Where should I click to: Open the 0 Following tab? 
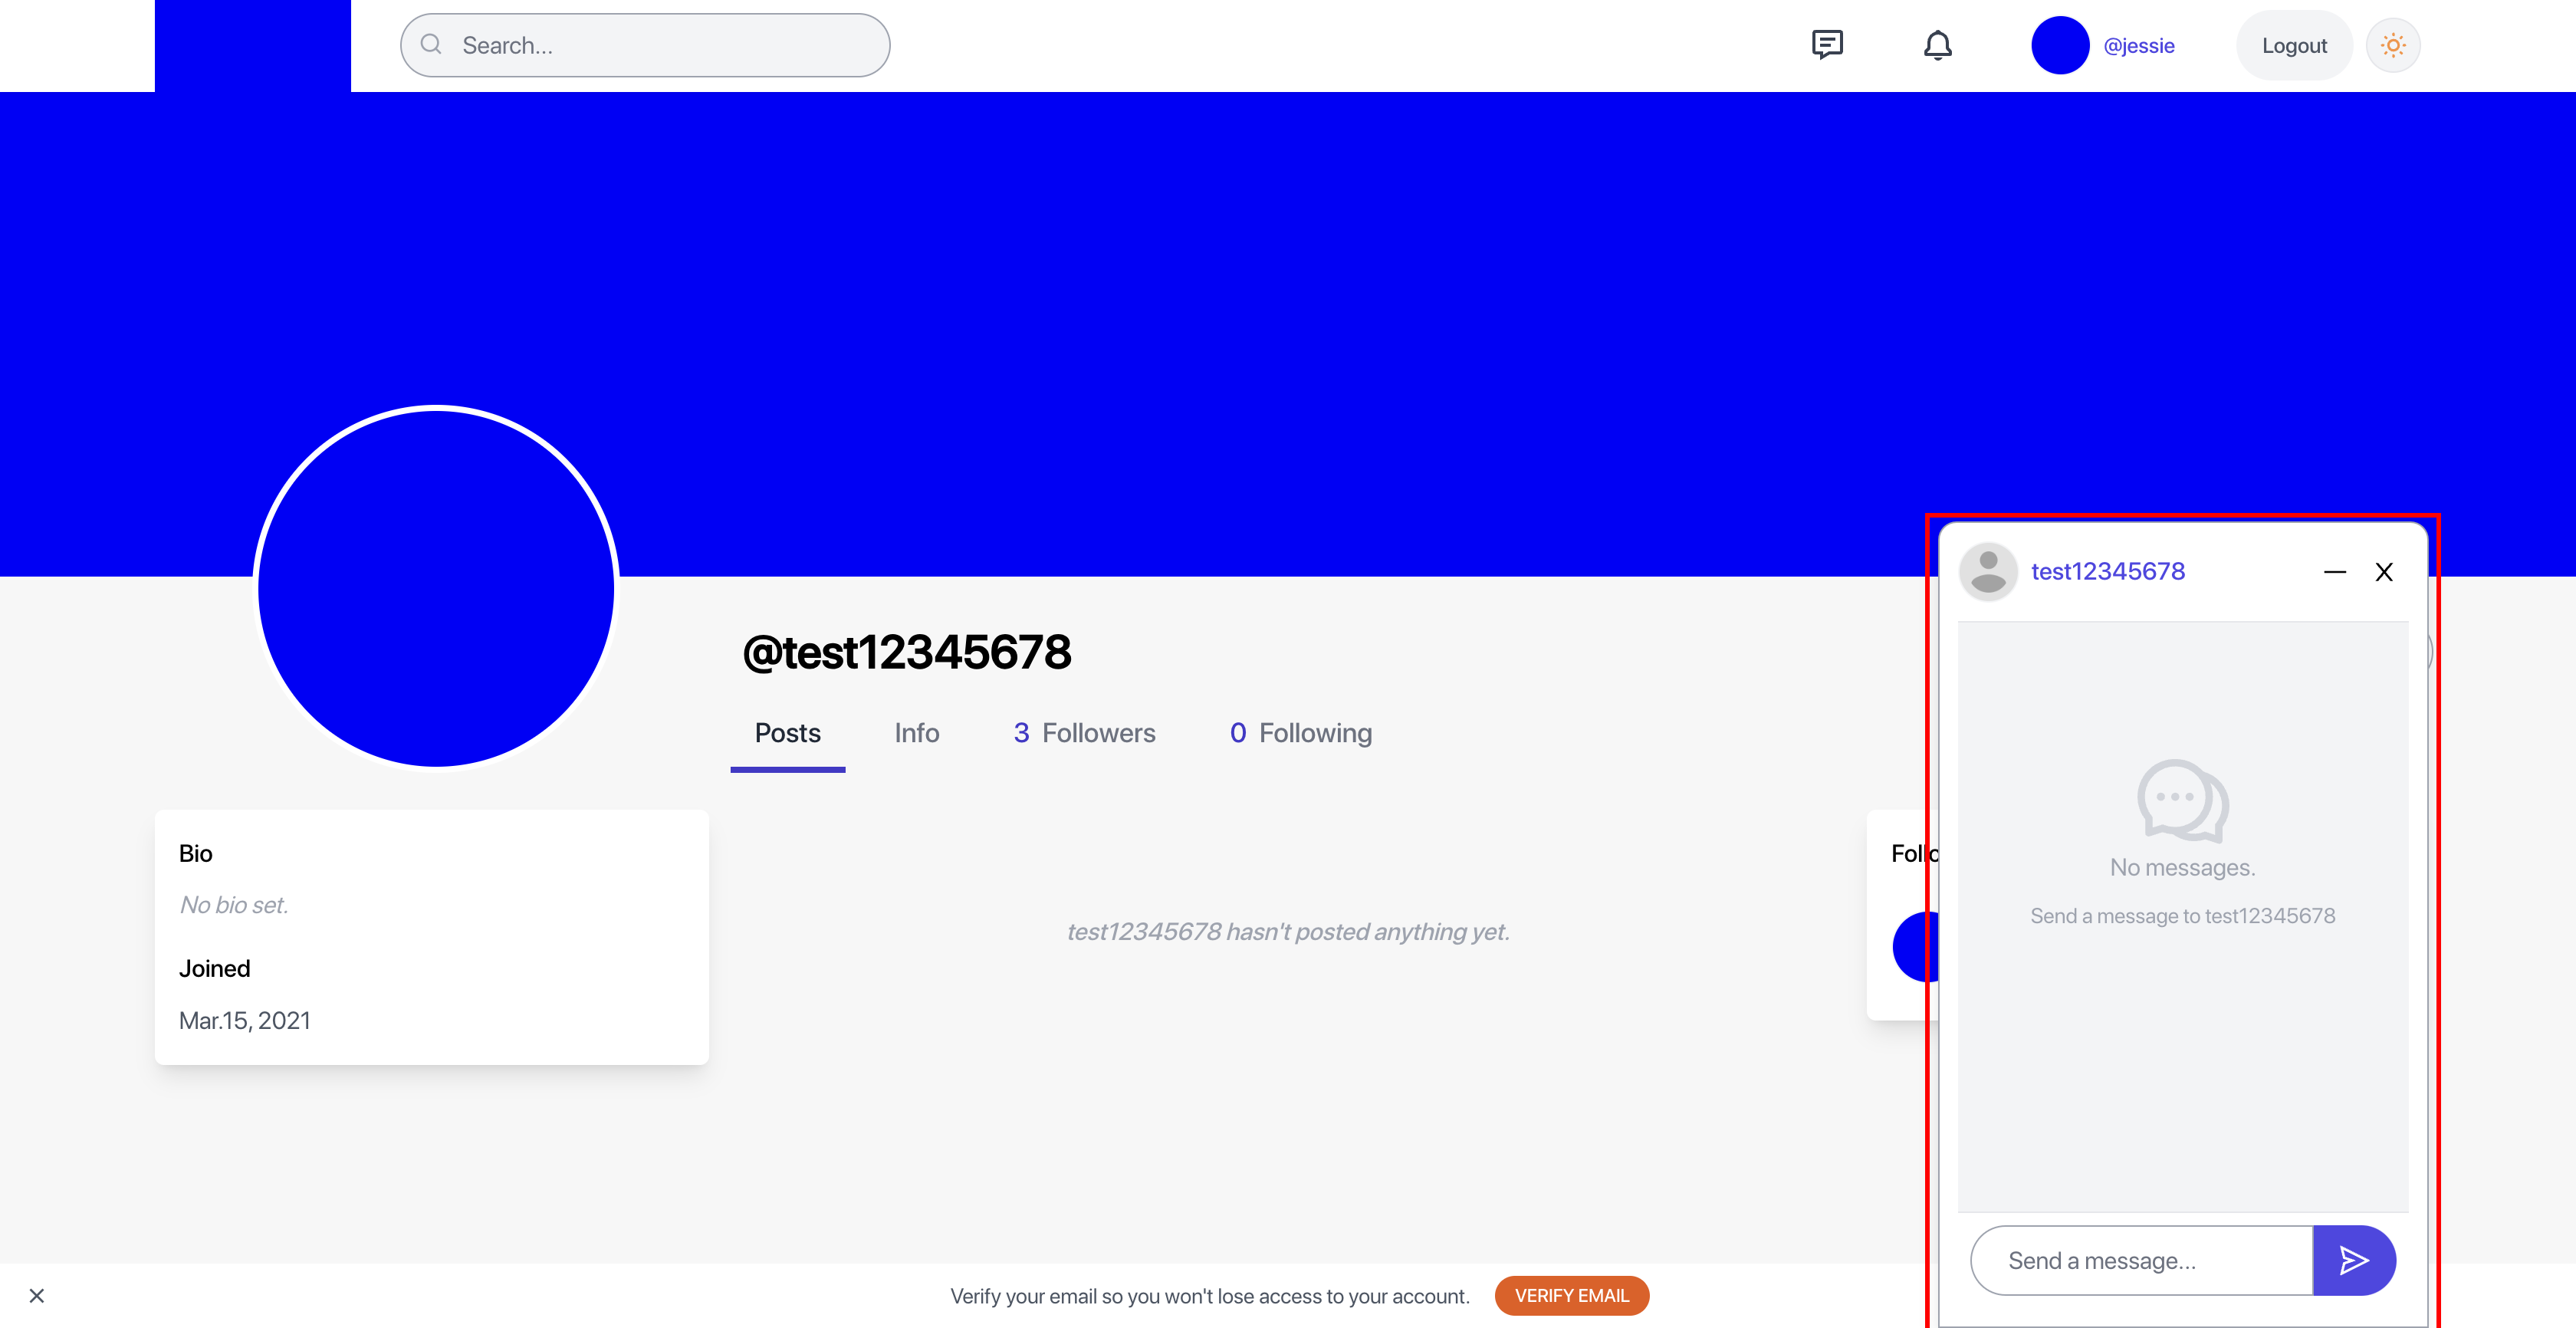(1300, 733)
